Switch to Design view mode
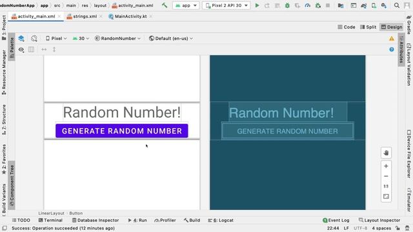The height and width of the screenshot is (232, 413). (x=392, y=27)
